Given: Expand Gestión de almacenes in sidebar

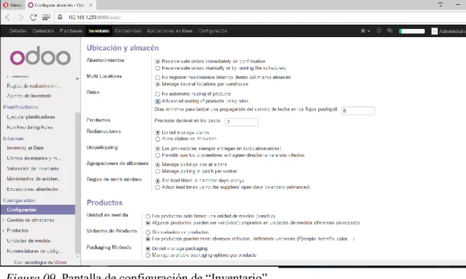Looking at the screenshot, I should tap(30, 220).
